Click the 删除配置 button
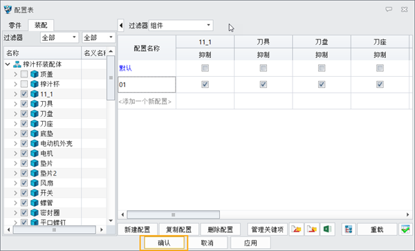 [x=220, y=230]
